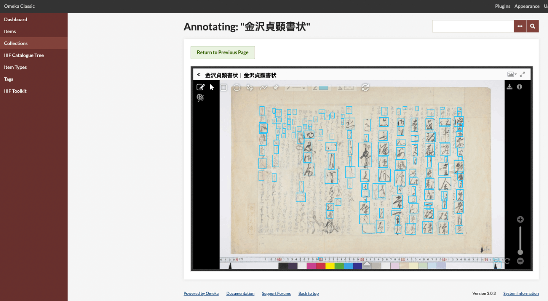Click the Return to Previous Page button

(x=223, y=52)
